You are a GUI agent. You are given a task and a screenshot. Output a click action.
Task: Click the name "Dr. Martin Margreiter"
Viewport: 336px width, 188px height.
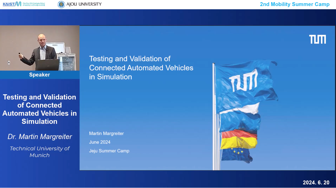(x=40, y=137)
